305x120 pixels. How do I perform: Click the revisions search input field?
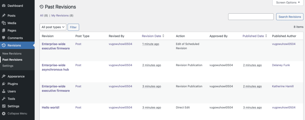coord(251,17)
